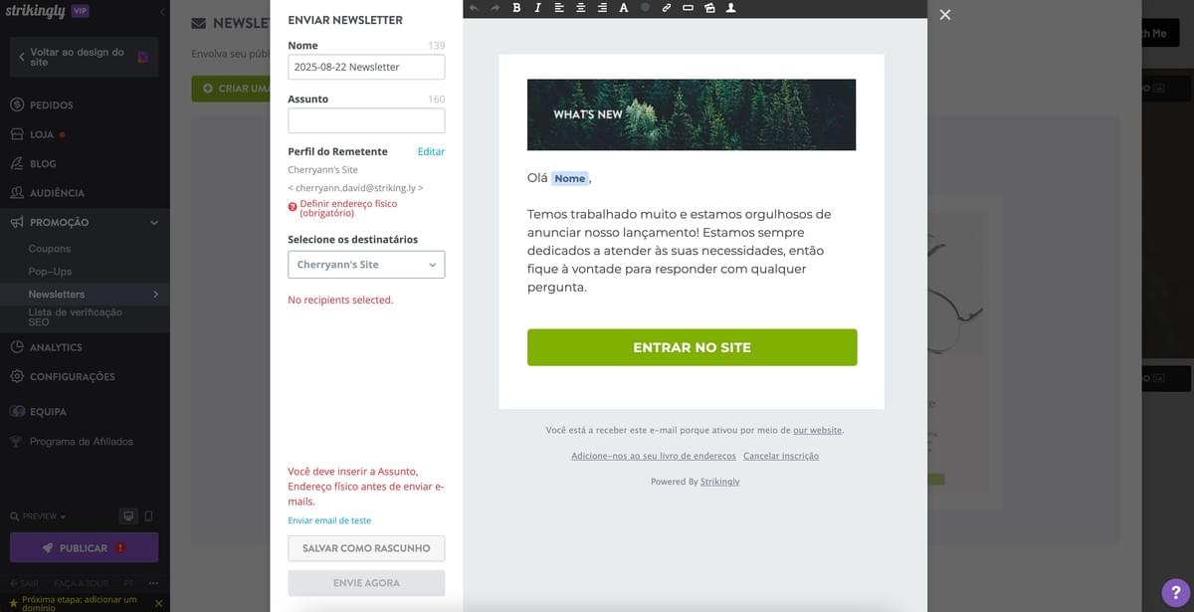The width and height of the screenshot is (1194, 612).
Task: Open Coupons in the sidebar
Action: click(50, 249)
